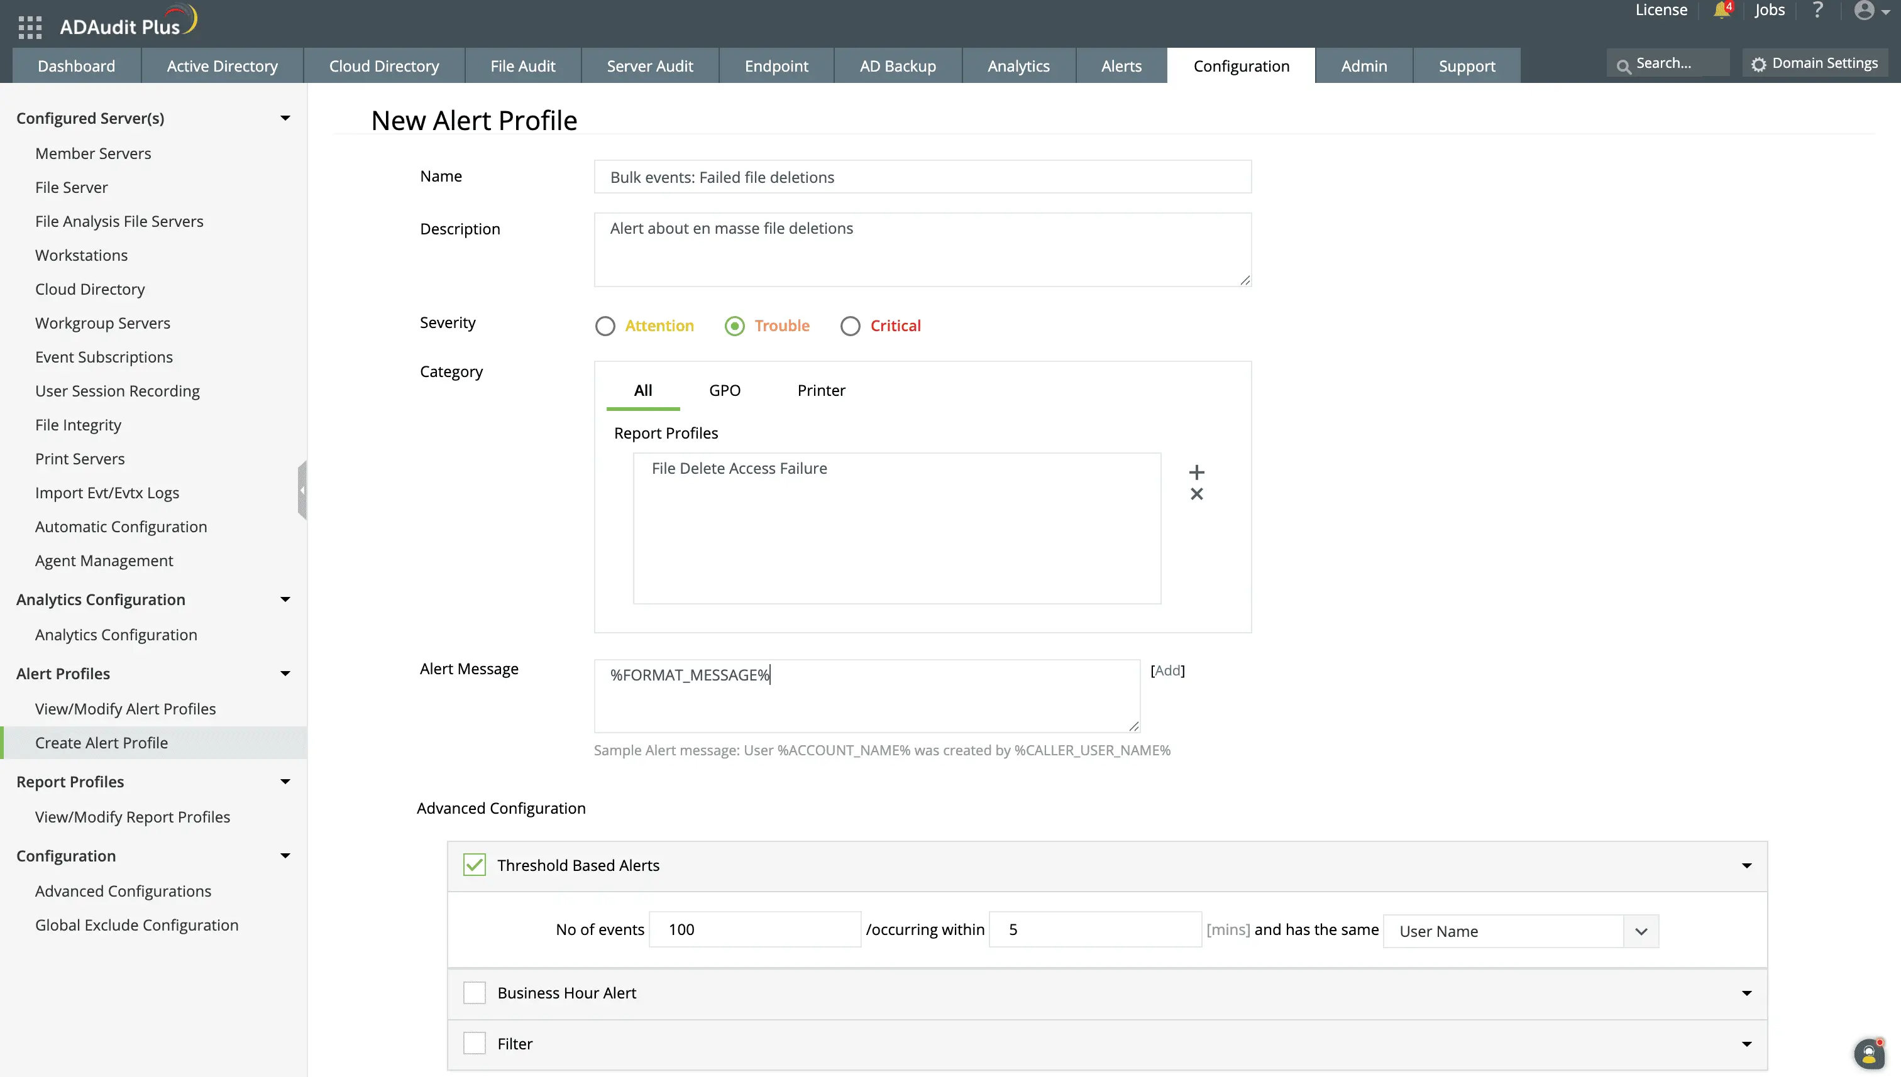Open User Session Recording in sidebar

[118, 391]
